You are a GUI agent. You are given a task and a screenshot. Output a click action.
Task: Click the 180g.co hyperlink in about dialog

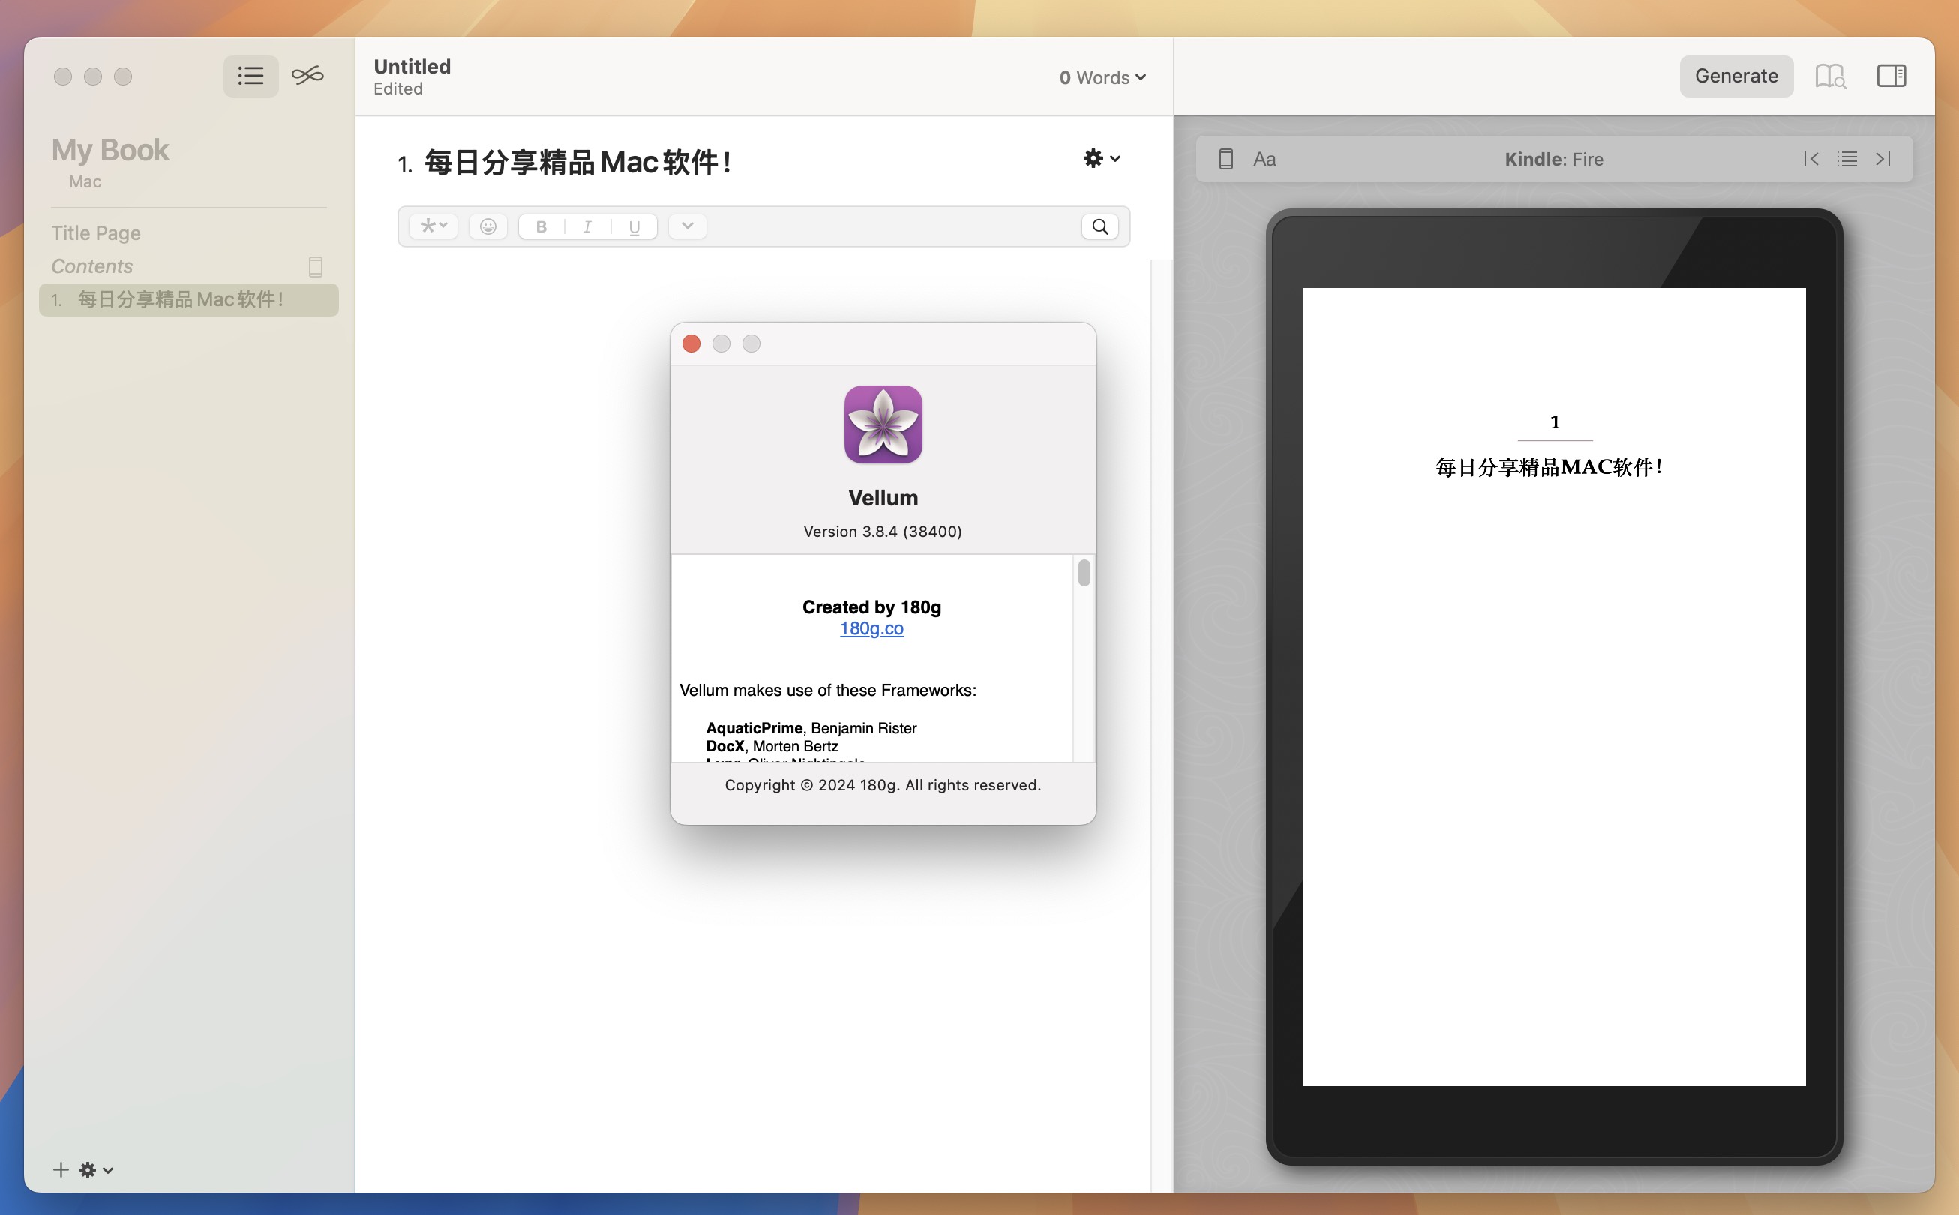pyautogui.click(x=871, y=628)
